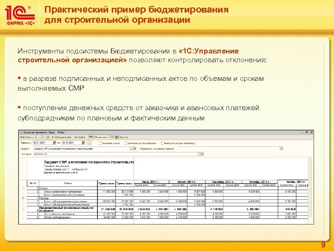334x251 pixels.
Task: Click the Октябрь 2011 г. column header
Action: point(260,182)
